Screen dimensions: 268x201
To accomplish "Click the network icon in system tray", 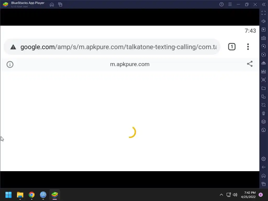I will [x=228, y=195].
